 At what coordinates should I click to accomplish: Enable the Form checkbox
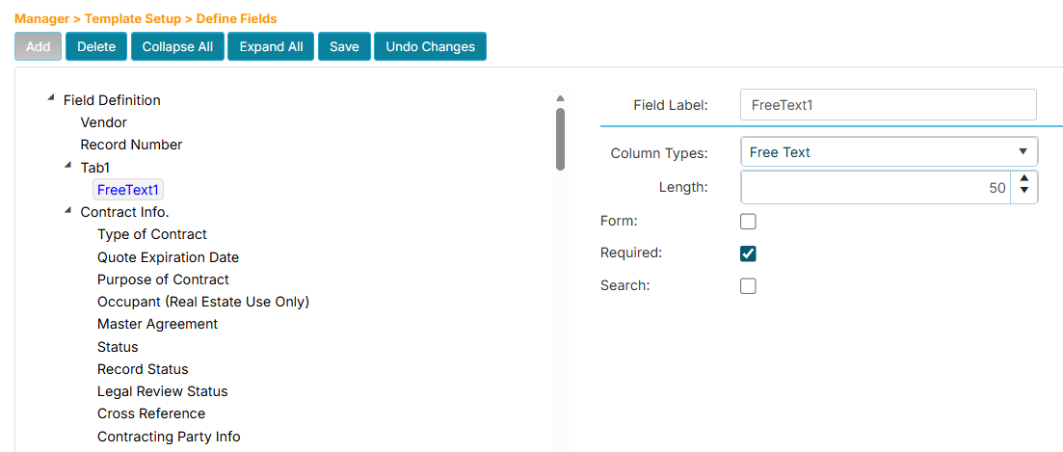(x=748, y=222)
